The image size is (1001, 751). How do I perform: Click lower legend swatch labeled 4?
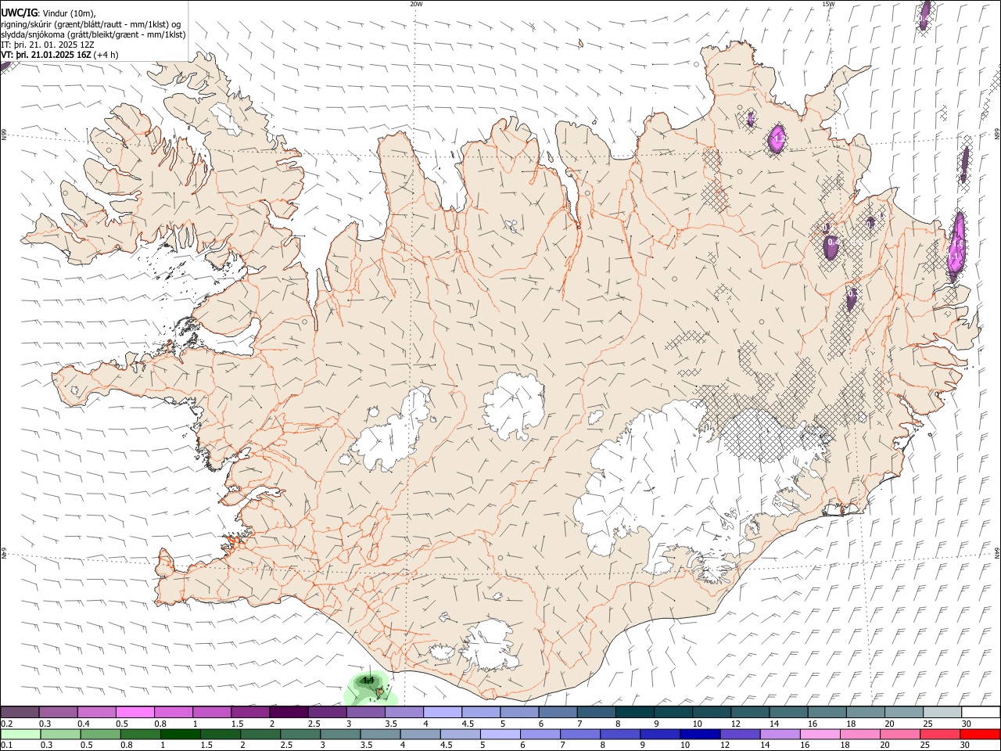coord(420,734)
